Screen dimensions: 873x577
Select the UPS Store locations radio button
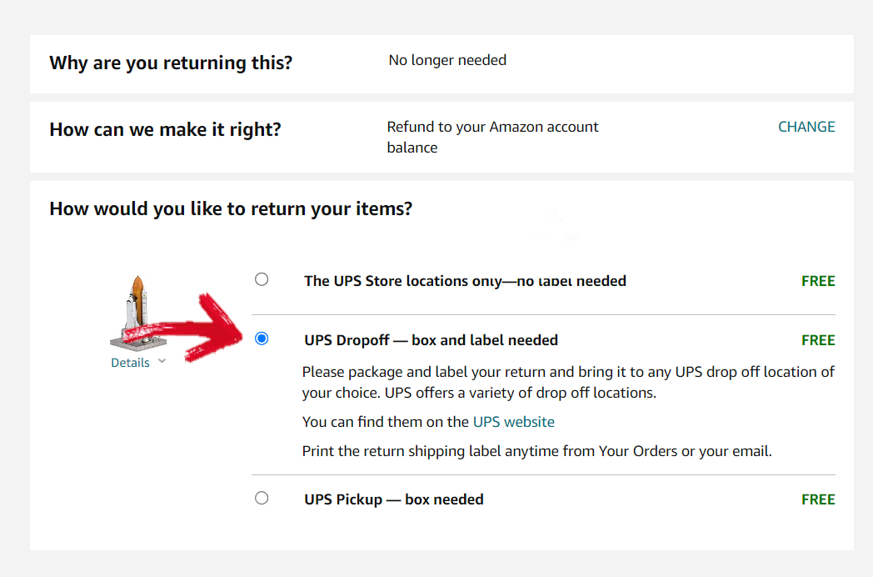pyautogui.click(x=262, y=279)
